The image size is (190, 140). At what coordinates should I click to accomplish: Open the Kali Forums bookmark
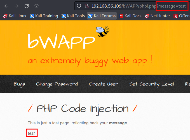(x=102, y=16)
